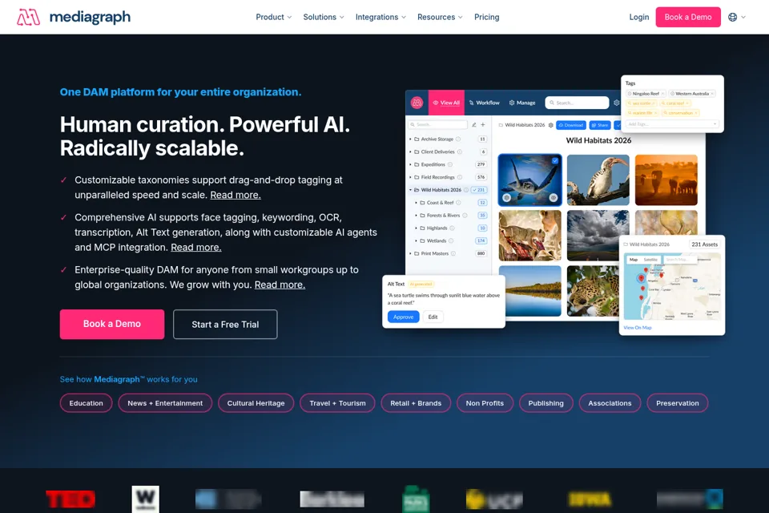Click the pencil edit icon above the folder list
Image resolution: width=769 pixels, height=513 pixels.
point(473,125)
